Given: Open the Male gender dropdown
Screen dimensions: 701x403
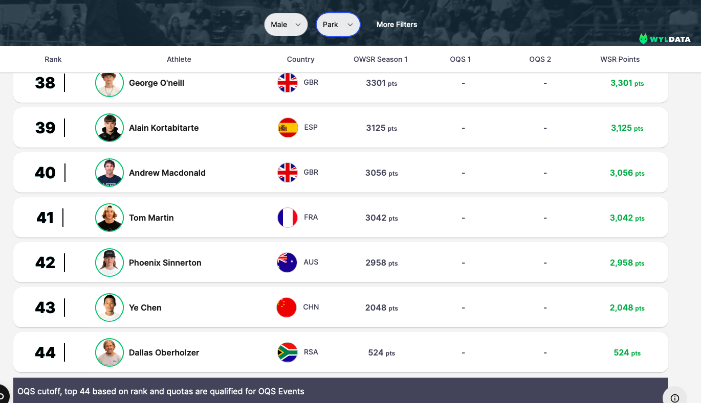Looking at the screenshot, I should 286,25.
